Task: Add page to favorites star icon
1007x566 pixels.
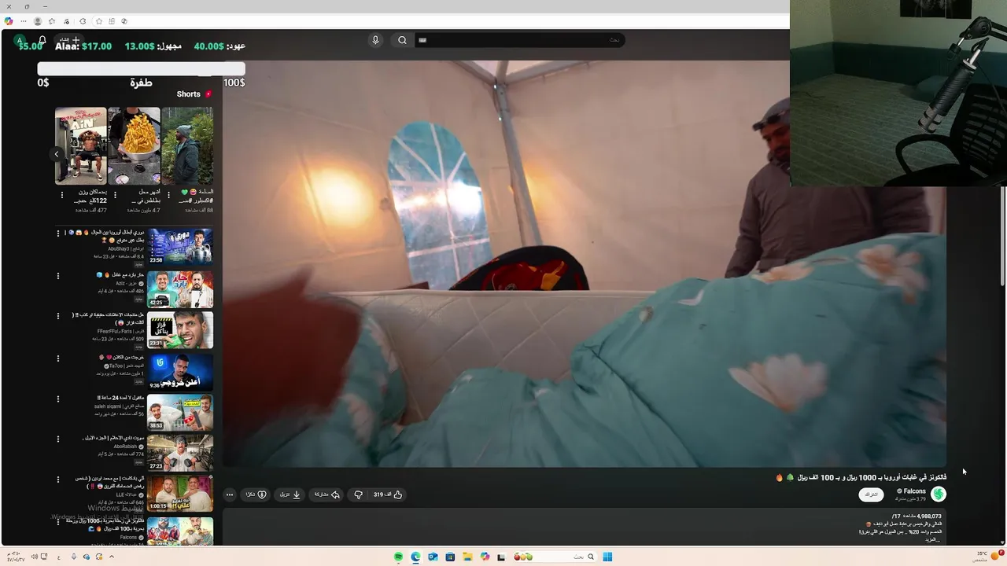Action: coord(99,21)
